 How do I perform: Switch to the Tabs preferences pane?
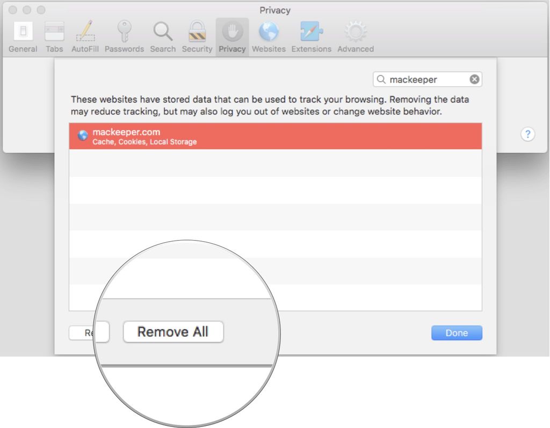point(54,32)
